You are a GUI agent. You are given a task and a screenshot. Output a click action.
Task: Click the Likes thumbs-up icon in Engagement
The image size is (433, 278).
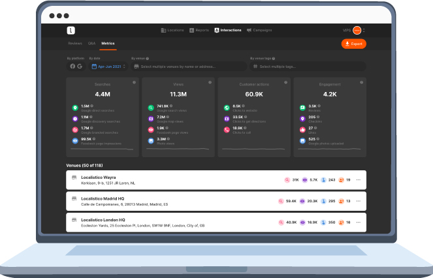pos(302,130)
